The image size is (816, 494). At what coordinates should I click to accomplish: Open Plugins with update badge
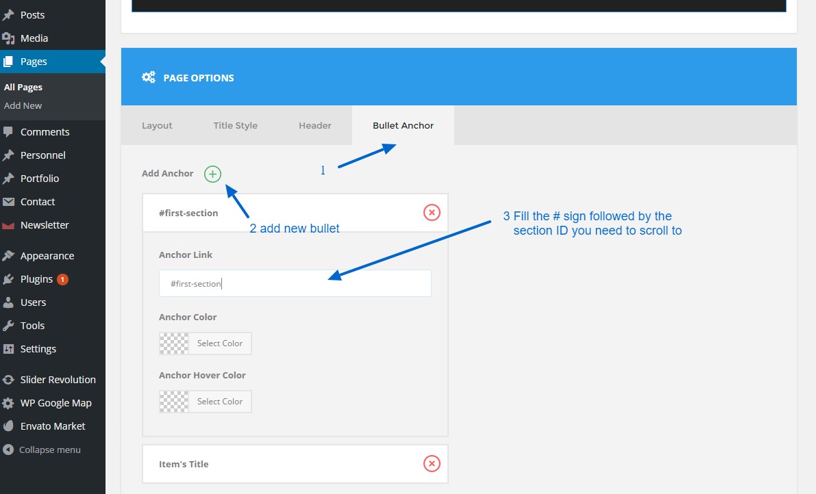pos(37,279)
